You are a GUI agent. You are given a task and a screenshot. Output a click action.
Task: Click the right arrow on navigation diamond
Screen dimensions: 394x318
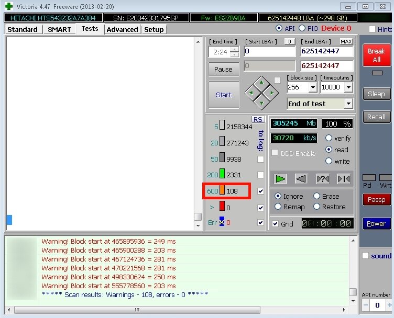(272, 93)
